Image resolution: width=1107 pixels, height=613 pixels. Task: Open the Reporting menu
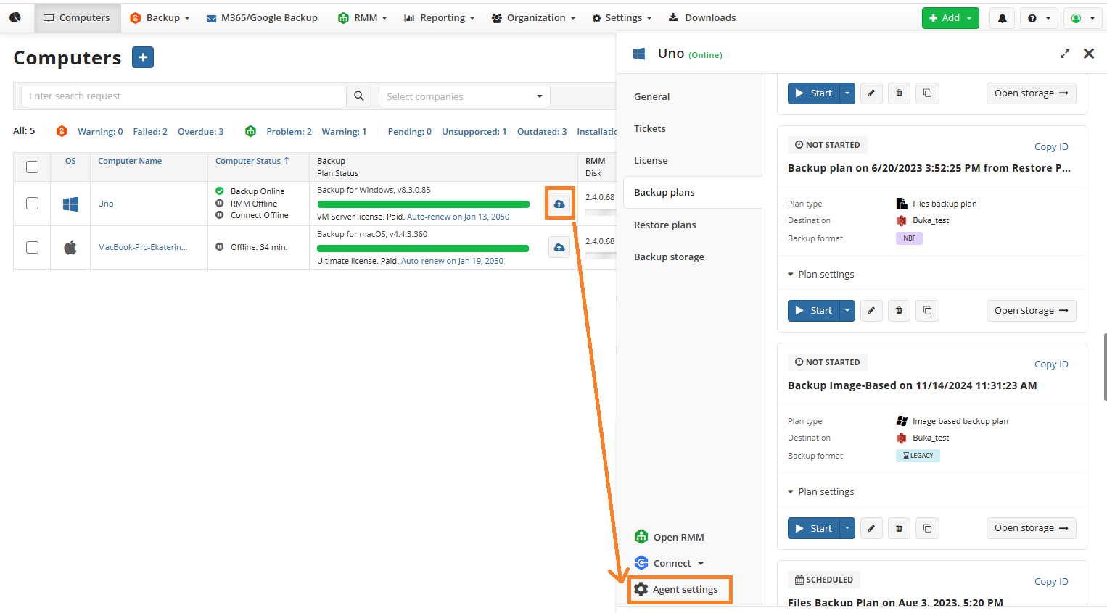coord(439,18)
